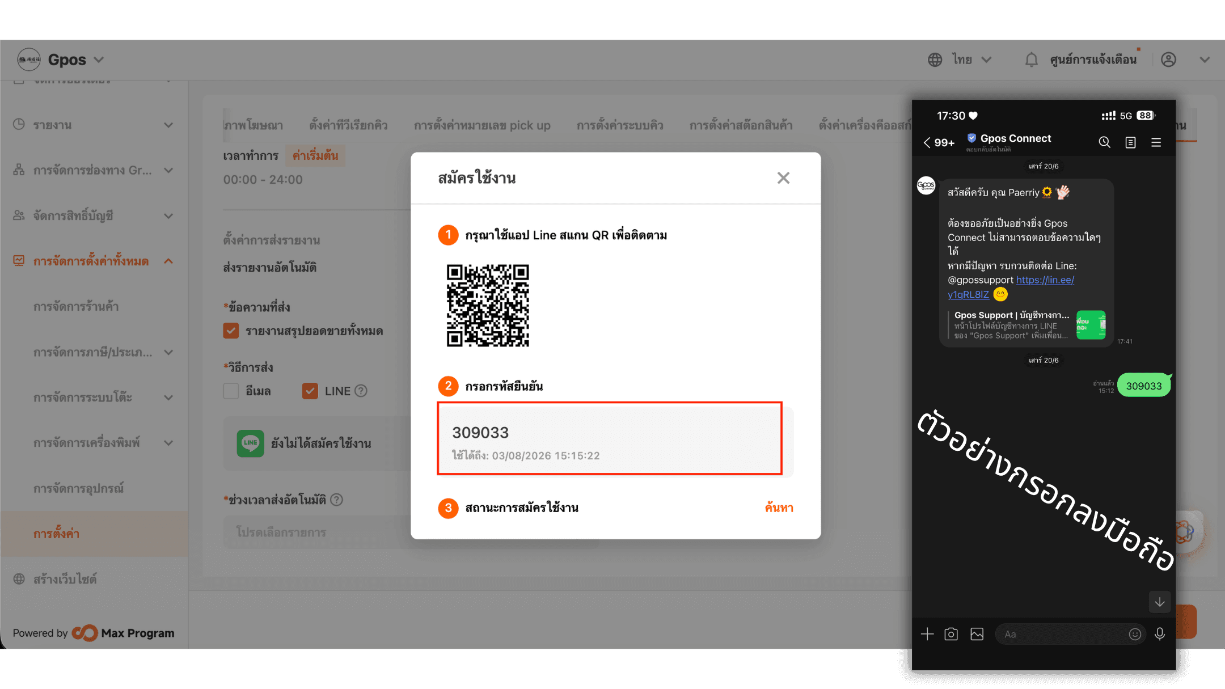Open การจัดการอุปกรณ์ in sidebar
Screen dimensions: 1225x689
(x=78, y=488)
